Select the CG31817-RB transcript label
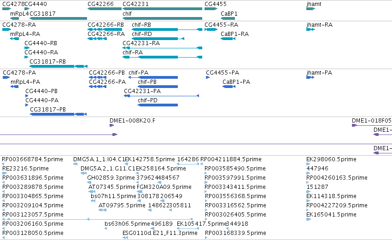The width and height of the screenshot is (392, 240). click(x=48, y=62)
